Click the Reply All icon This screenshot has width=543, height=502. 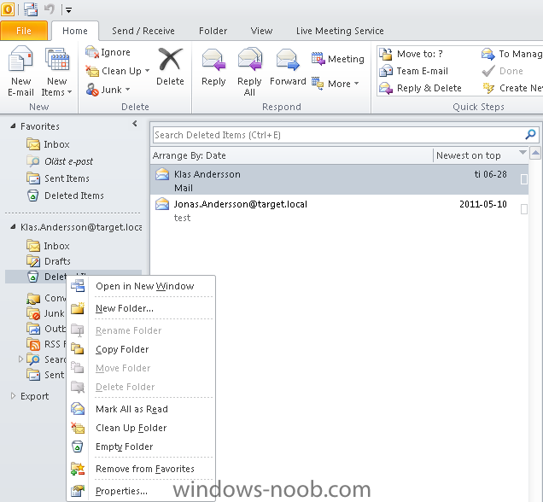pyautogui.click(x=249, y=59)
